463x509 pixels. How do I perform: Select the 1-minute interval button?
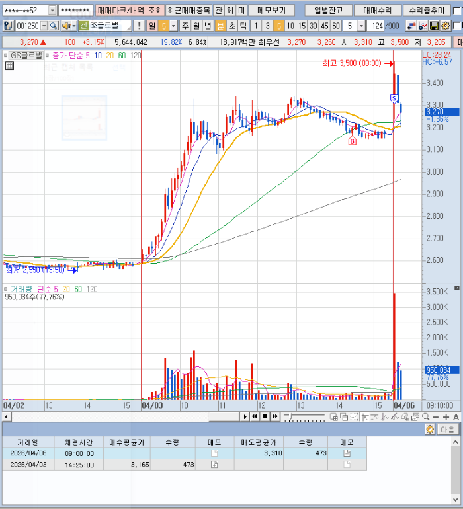[256, 26]
